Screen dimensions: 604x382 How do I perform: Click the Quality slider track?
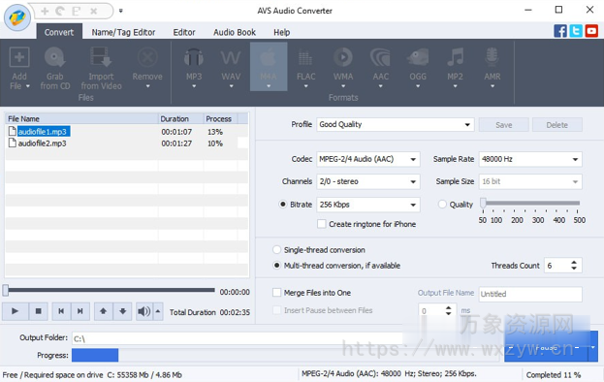pos(530,203)
